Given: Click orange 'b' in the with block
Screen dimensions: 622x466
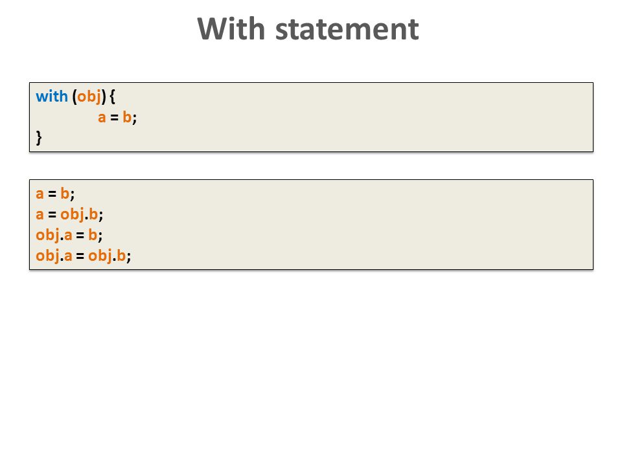Looking at the screenshot, I should click(x=127, y=117).
